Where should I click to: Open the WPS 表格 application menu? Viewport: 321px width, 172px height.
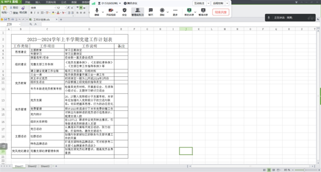click(11, 2)
